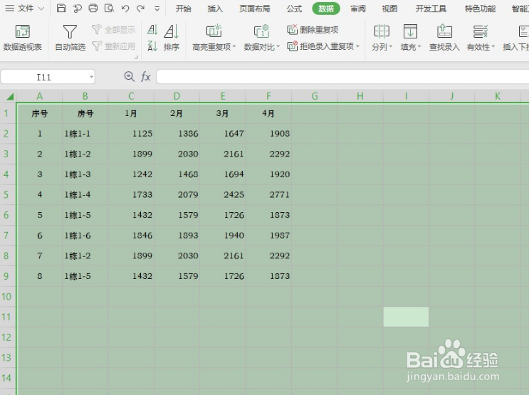Click cell with value 1125
Viewport: 529px width, 395px height.
[x=131, y=134]
